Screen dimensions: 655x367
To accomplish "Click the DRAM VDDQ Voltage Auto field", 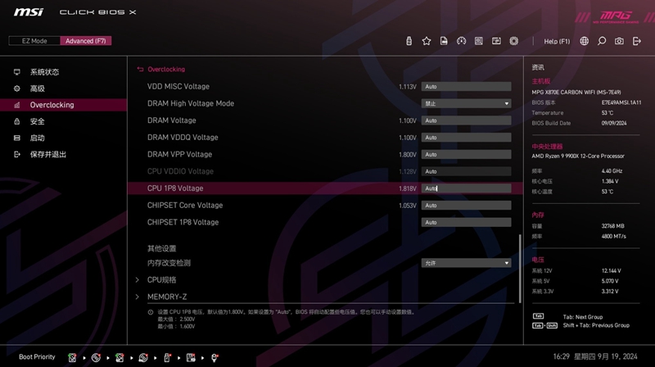I will click(466, 138).
